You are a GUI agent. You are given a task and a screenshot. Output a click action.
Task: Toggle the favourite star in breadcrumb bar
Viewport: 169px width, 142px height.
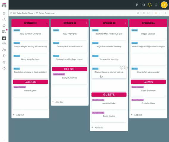156,13
